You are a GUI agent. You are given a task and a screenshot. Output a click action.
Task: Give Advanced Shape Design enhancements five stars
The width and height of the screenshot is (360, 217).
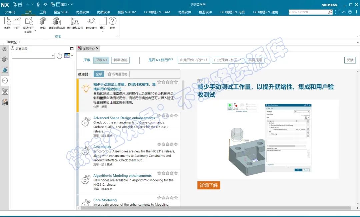tap(176, 115)
